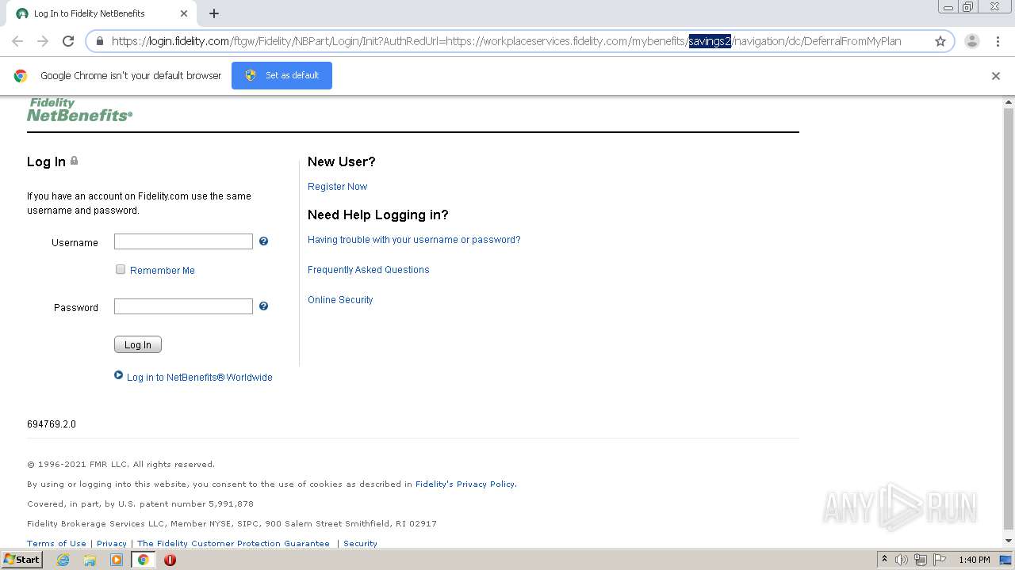Image resolution: width=1015 pixels, height=570 pixels.
Task: Open Frequently Asked Questions link
Action: tap(369, 270)
